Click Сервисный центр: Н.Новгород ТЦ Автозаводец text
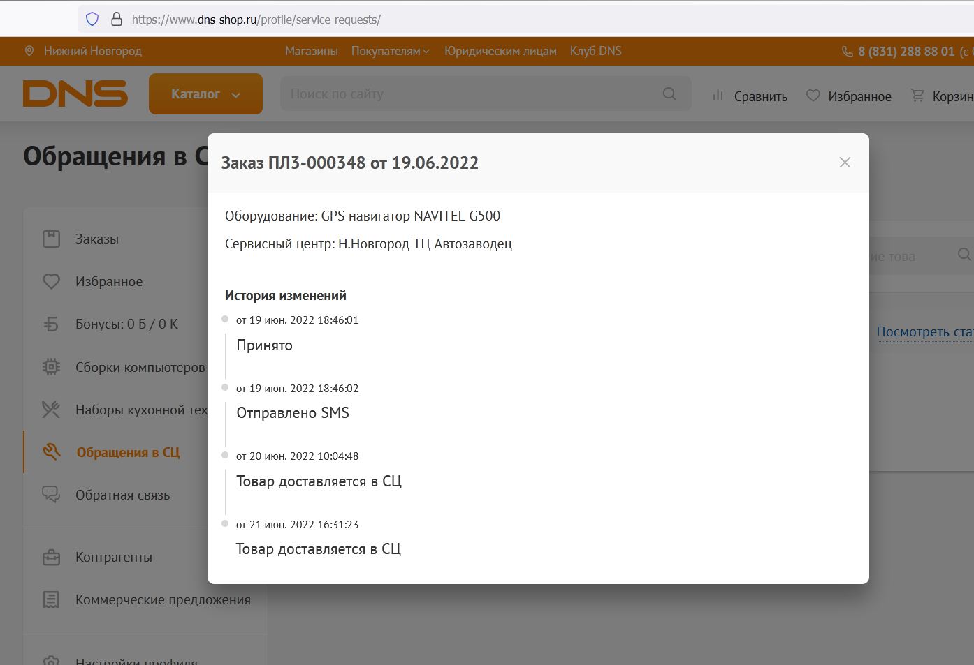Image resolution: width=974 pixels, height=665 pixels. coord(368,244)
